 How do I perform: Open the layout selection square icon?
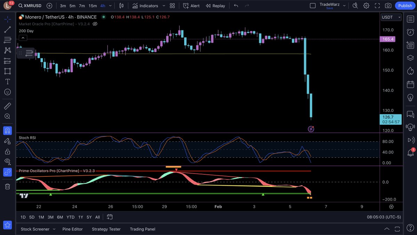coord(313,6)
